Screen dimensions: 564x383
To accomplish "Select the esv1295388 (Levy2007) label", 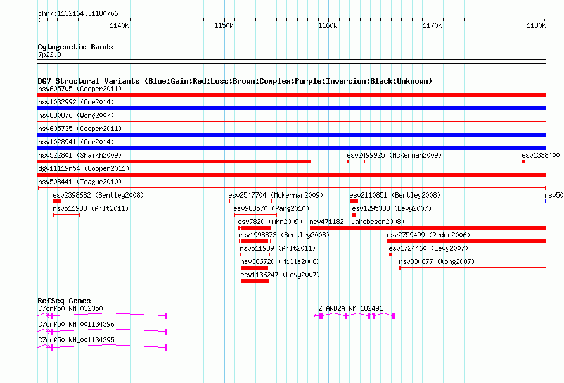I will 392,208.
